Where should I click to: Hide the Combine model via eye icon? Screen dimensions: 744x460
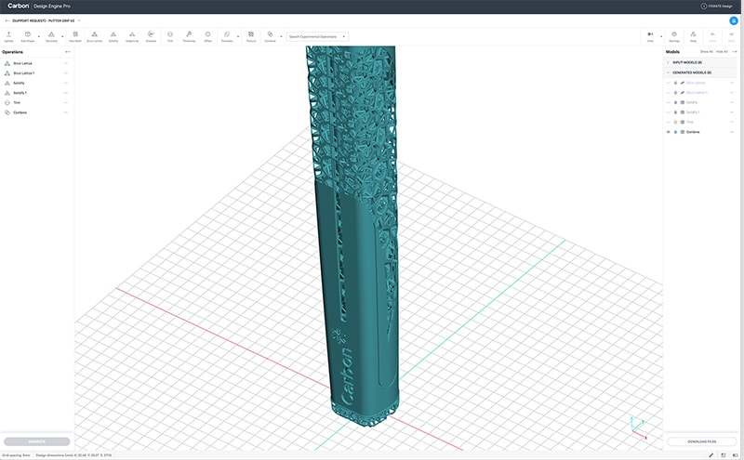(669, 132)
